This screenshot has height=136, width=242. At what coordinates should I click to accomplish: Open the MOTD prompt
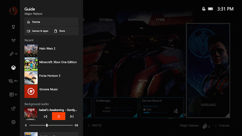(x=95, y=125)
